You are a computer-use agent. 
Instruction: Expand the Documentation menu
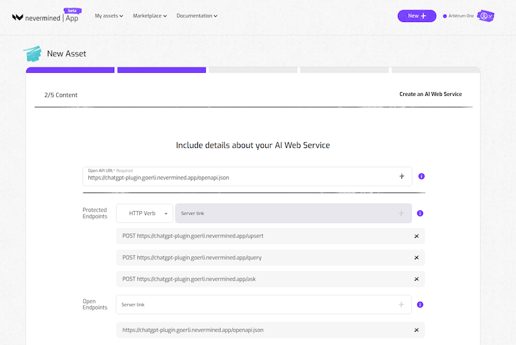pyautogui.click(x=197, y=15)
